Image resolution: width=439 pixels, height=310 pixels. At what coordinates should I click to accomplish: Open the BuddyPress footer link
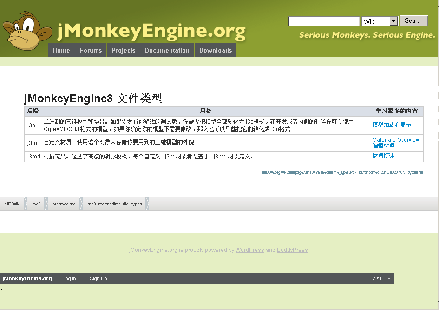click(292, 250)
